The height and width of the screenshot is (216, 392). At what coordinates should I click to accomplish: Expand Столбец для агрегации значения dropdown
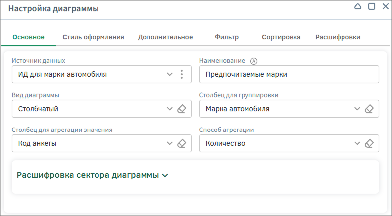(170, 144)
